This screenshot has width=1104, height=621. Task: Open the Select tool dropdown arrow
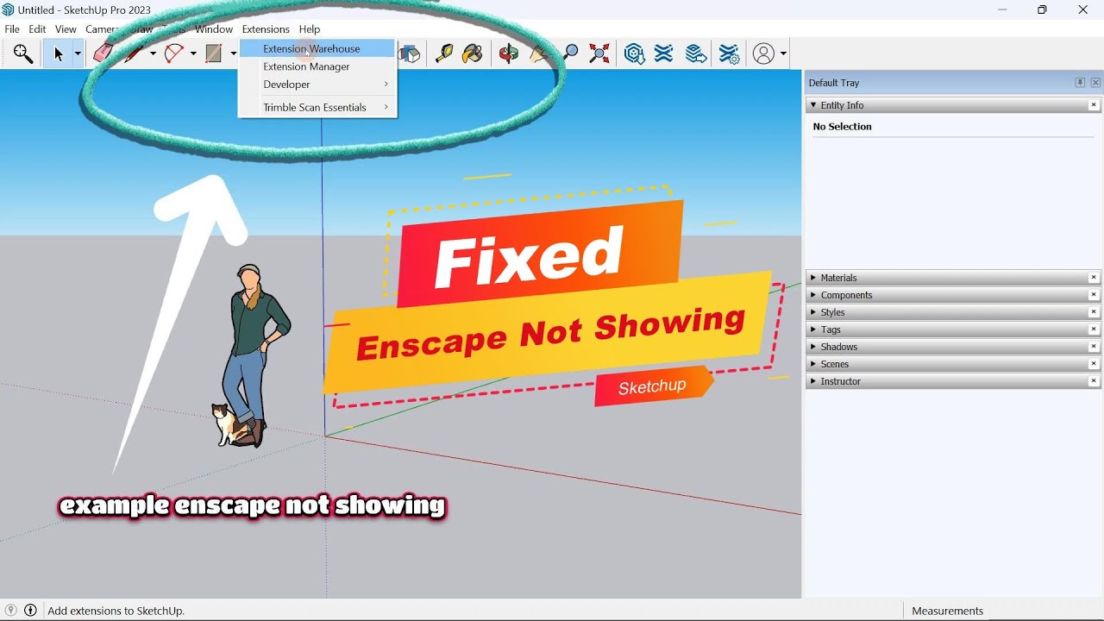(x=77, y=53)
